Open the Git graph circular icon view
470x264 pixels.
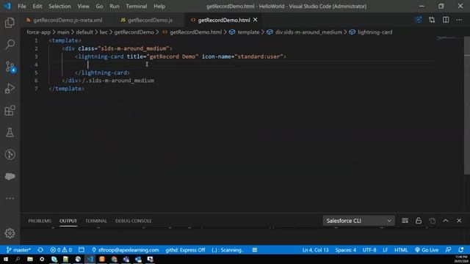coord(10,155)
